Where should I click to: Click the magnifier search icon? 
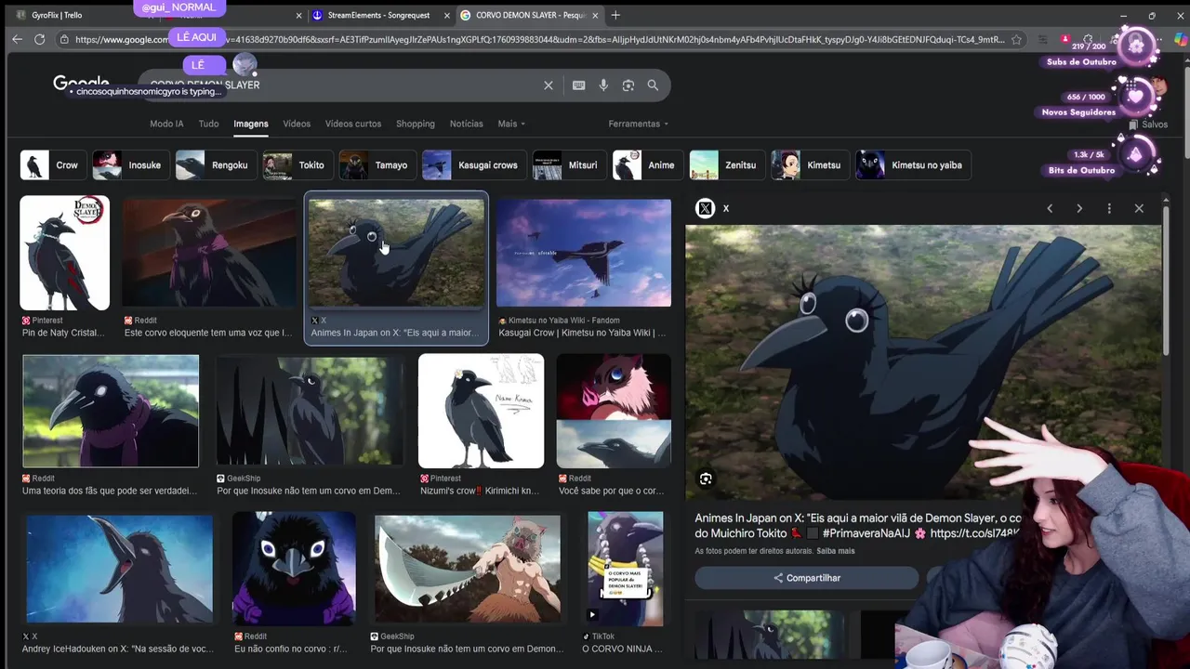tap(653, 85)
